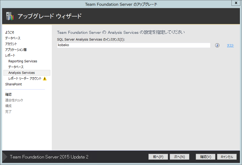
Task: Select the アカウント step
Action: 11,44
